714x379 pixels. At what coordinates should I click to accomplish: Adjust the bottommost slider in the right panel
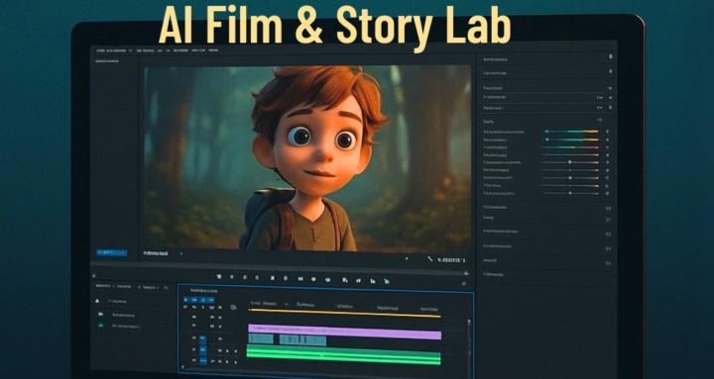(x=570, y=193)
